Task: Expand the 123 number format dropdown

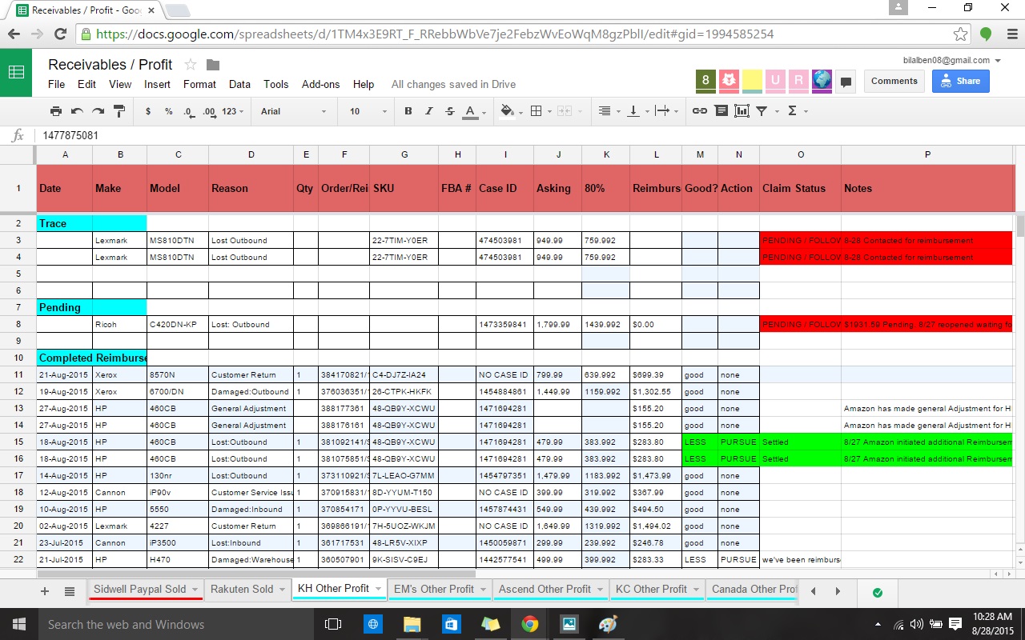Action: [x=233, y=111]
